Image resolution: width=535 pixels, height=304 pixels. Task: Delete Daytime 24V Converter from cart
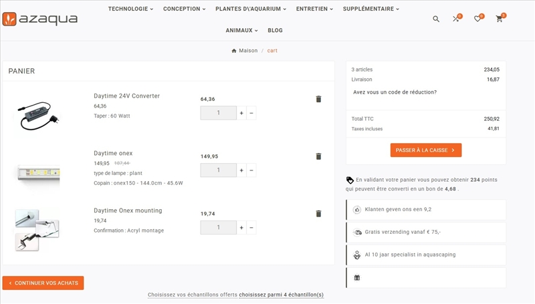318,99
